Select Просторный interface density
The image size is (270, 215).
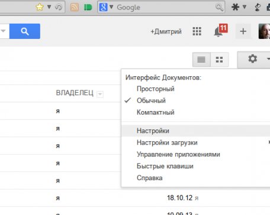click(x=156, y=89)
